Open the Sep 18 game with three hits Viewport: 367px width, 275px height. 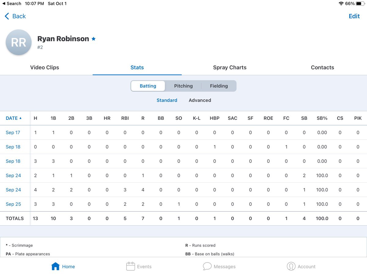[13, 161]
